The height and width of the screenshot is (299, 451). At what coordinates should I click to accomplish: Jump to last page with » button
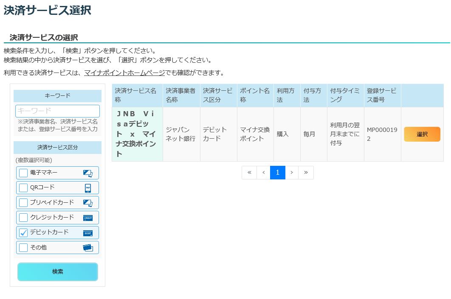click(x=306, y=172)
